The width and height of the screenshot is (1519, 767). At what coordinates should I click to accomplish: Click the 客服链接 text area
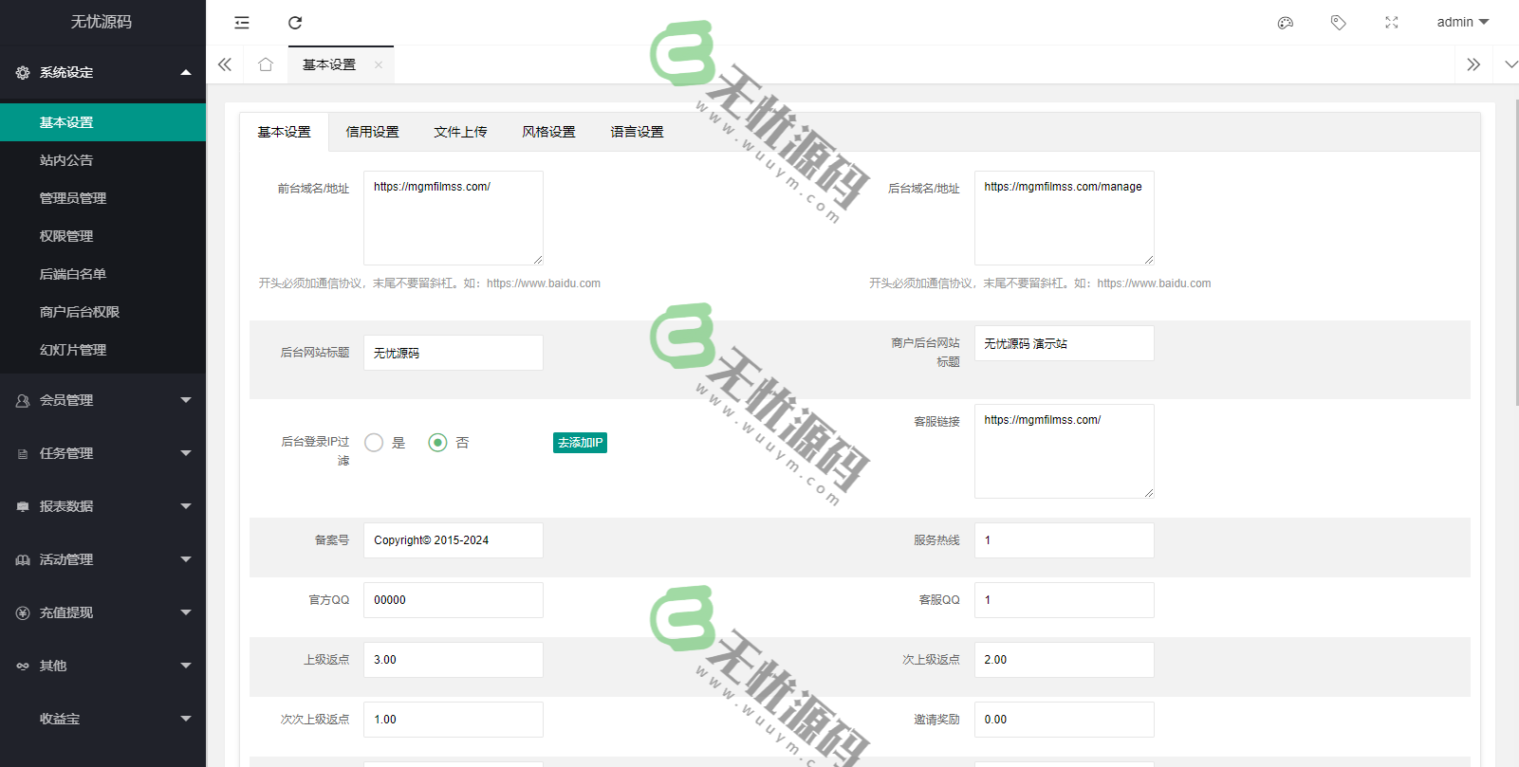1065,451
